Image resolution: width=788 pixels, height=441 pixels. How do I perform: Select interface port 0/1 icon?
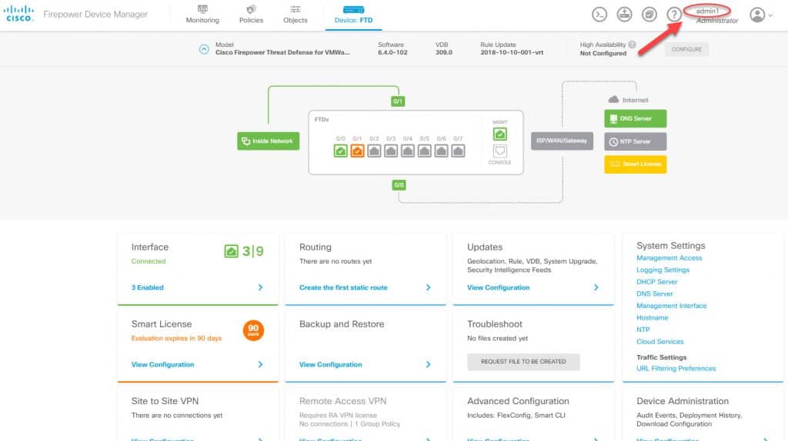357,151
